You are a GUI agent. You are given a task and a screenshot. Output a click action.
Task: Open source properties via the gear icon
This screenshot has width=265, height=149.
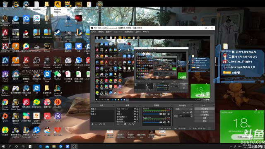125,124
